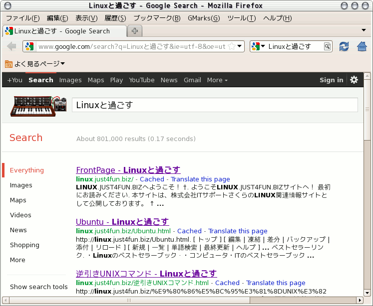Open a new tab with the plus button
This screenshot has height=306, width=373.
tap(134, 31)
